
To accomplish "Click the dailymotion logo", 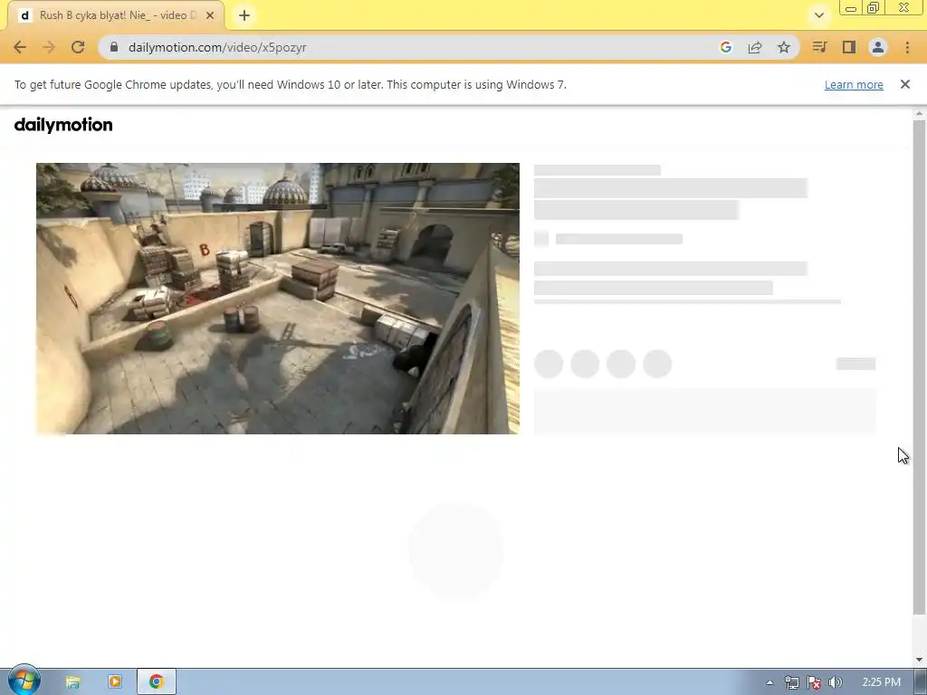I will tap(63, 125).
